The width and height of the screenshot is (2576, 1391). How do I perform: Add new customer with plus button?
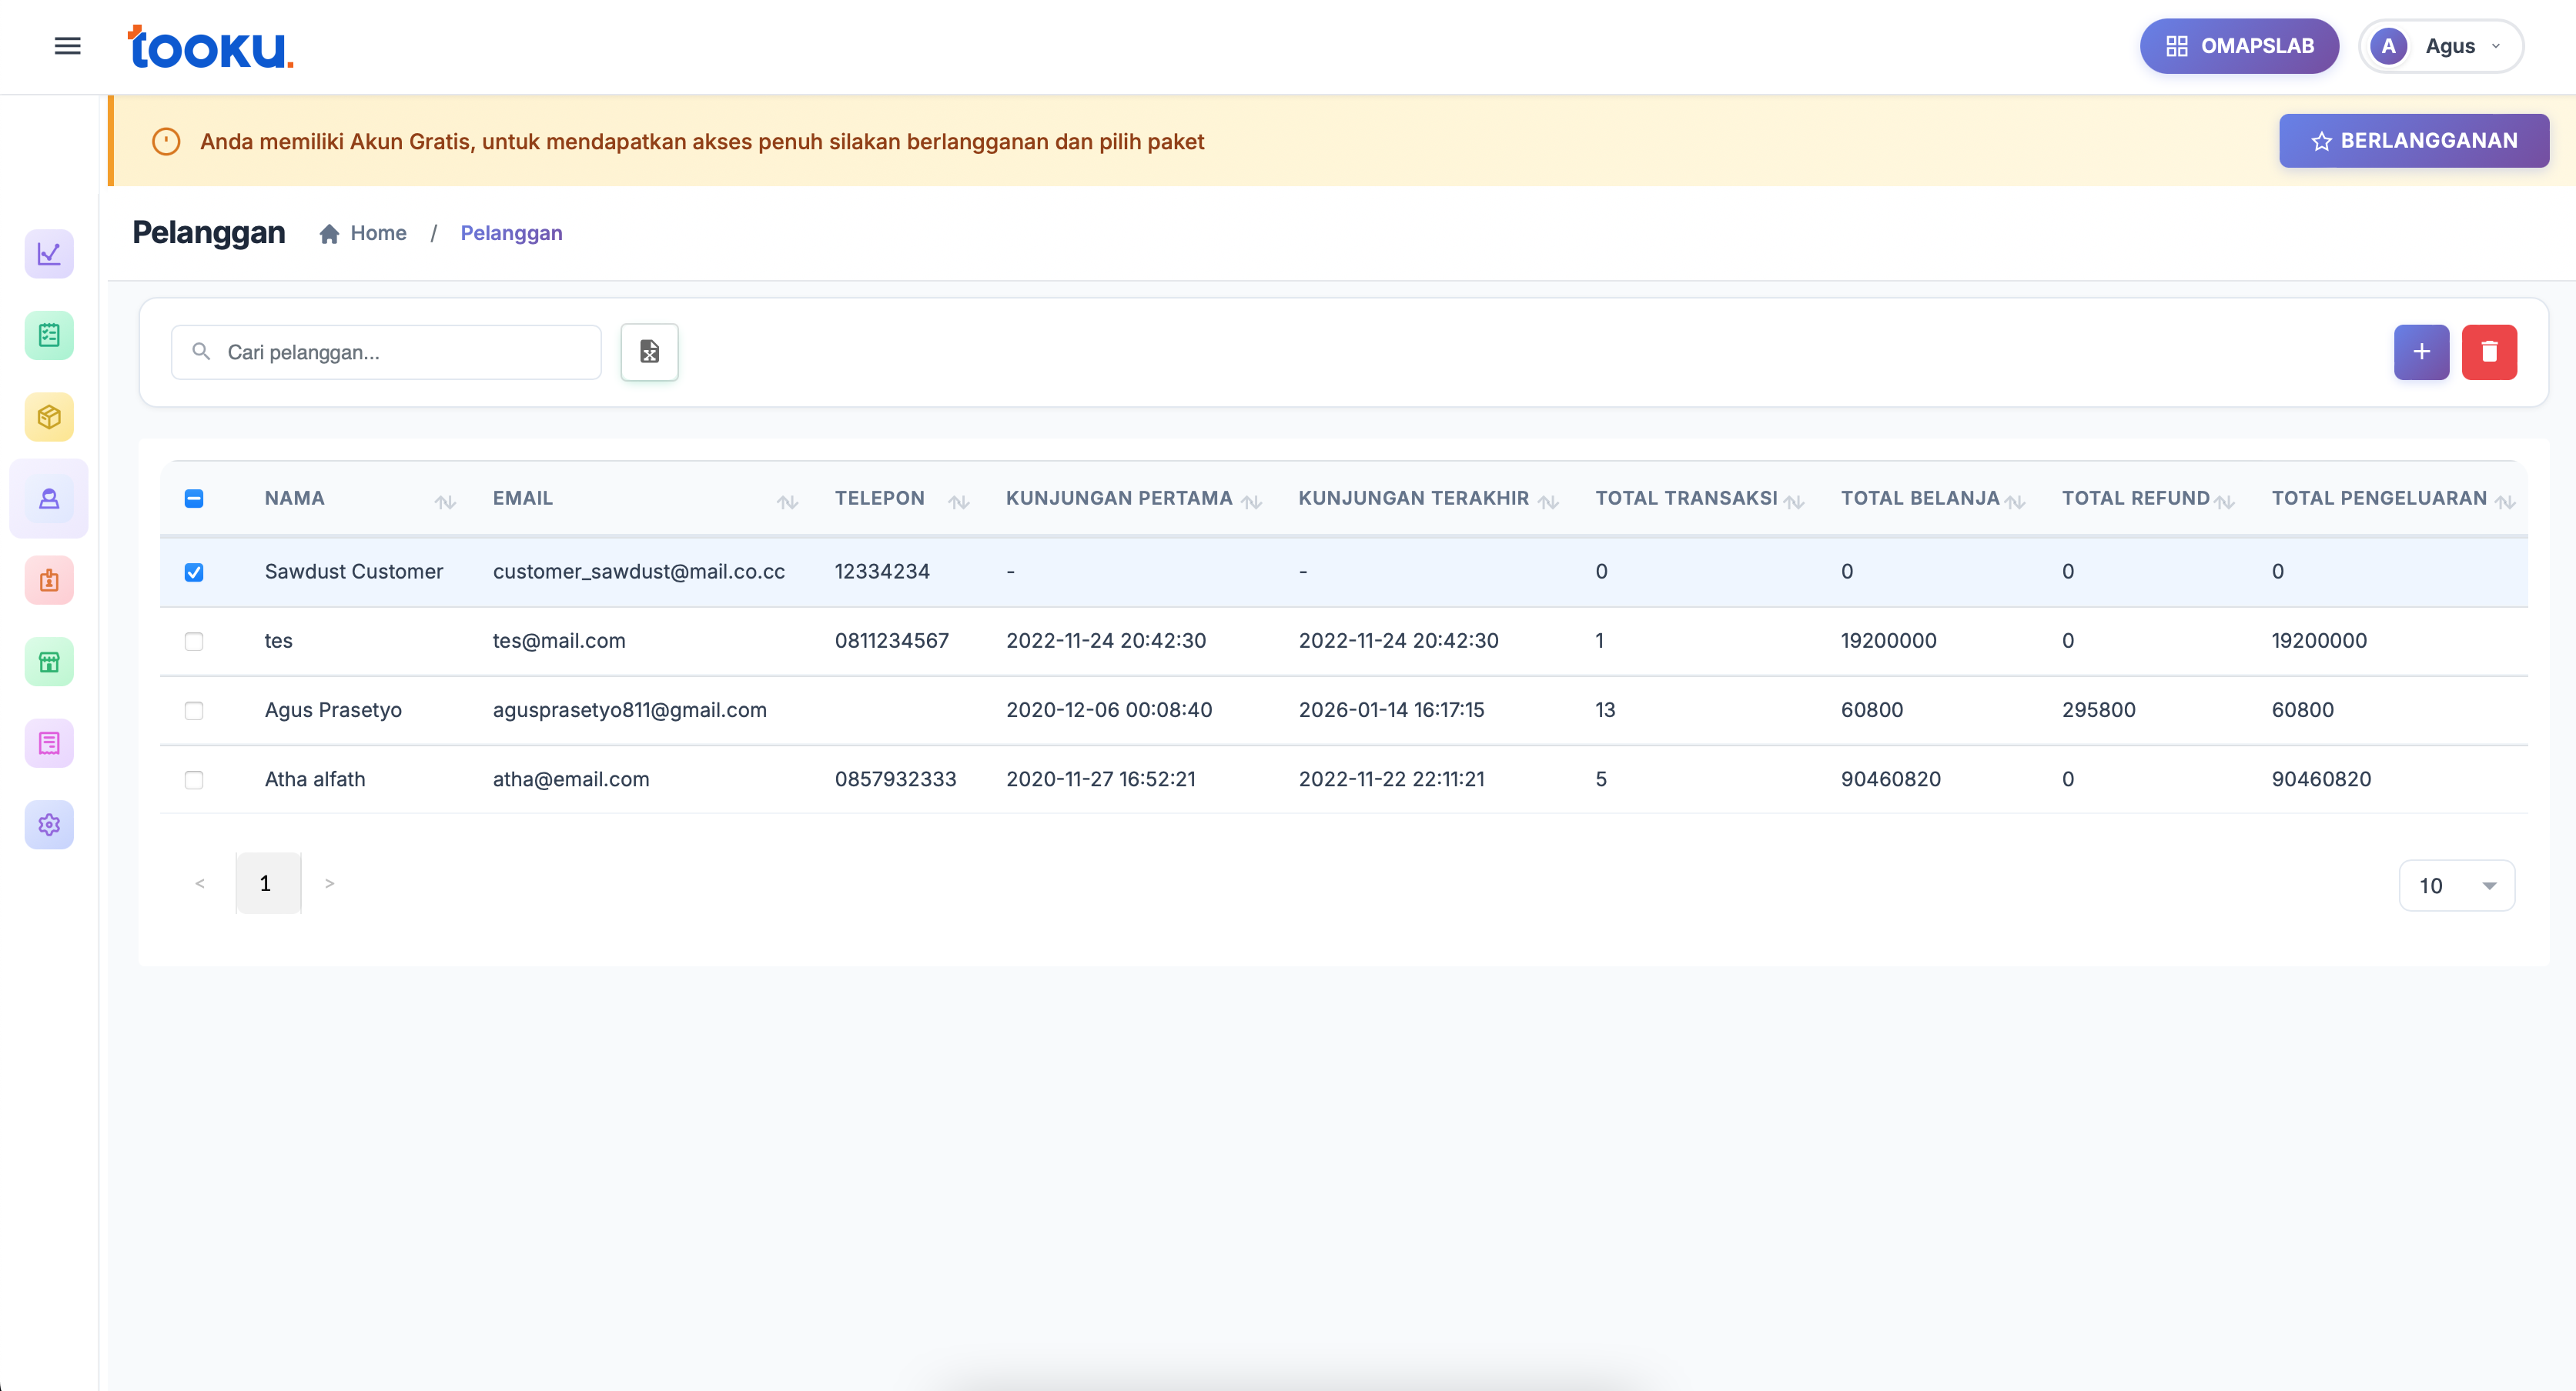coord(2421,352)
